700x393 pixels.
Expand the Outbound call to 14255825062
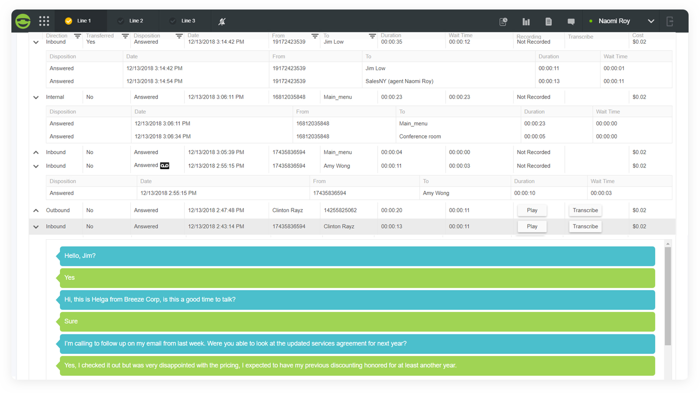36,210
